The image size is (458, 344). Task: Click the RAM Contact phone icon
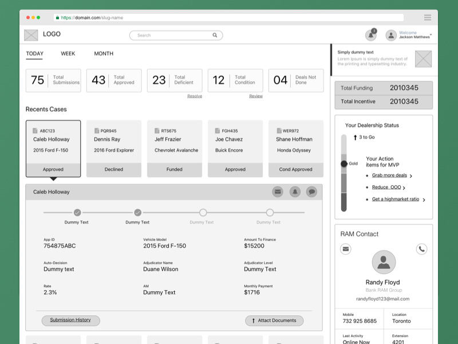tap(421, 249)
